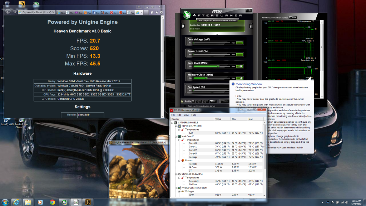Open Windows Explorer from the taskbar
Screen dimensions: 366x206
coord(28,202)
